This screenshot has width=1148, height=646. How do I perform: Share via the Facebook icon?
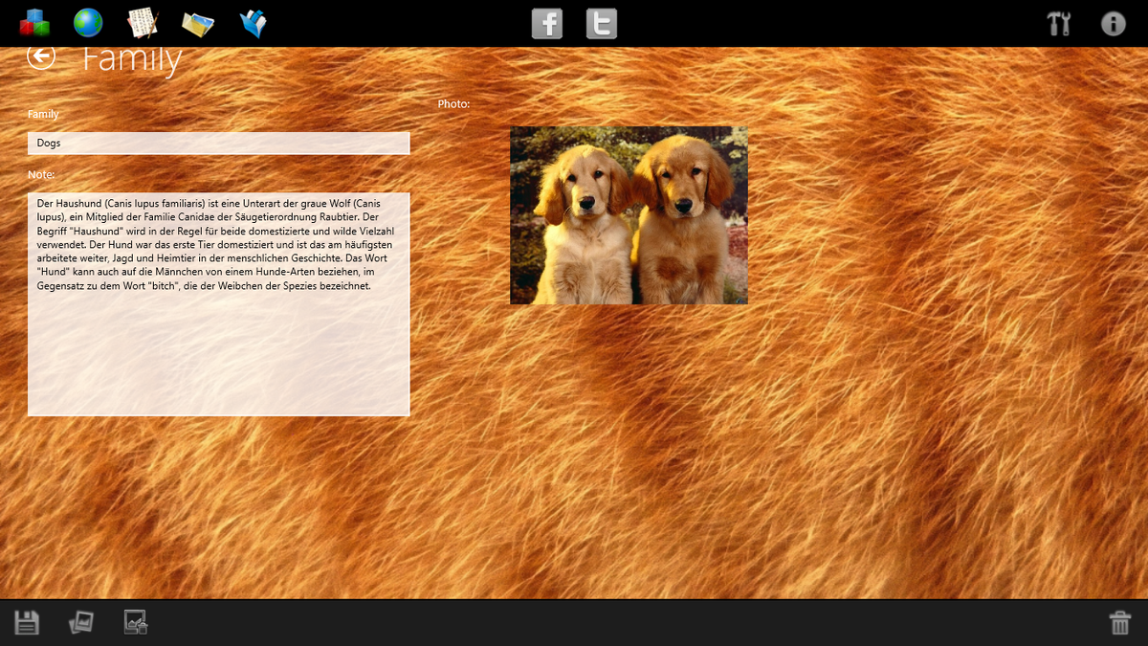(x=547, y=23)
